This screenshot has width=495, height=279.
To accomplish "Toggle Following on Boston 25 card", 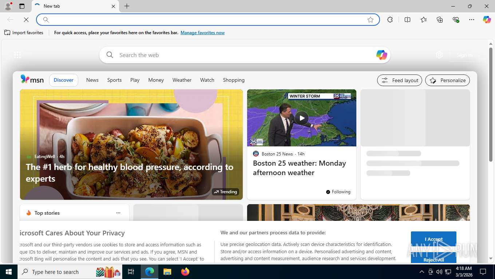I will pos(338,192).
